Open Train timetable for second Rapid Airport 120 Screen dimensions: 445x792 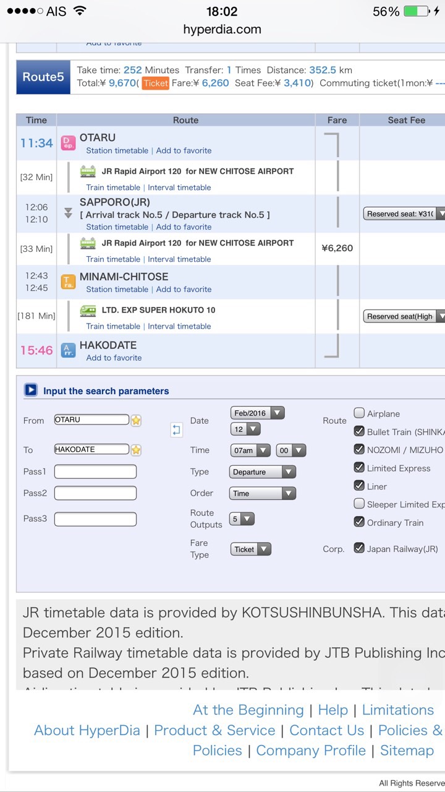point(113,259)
